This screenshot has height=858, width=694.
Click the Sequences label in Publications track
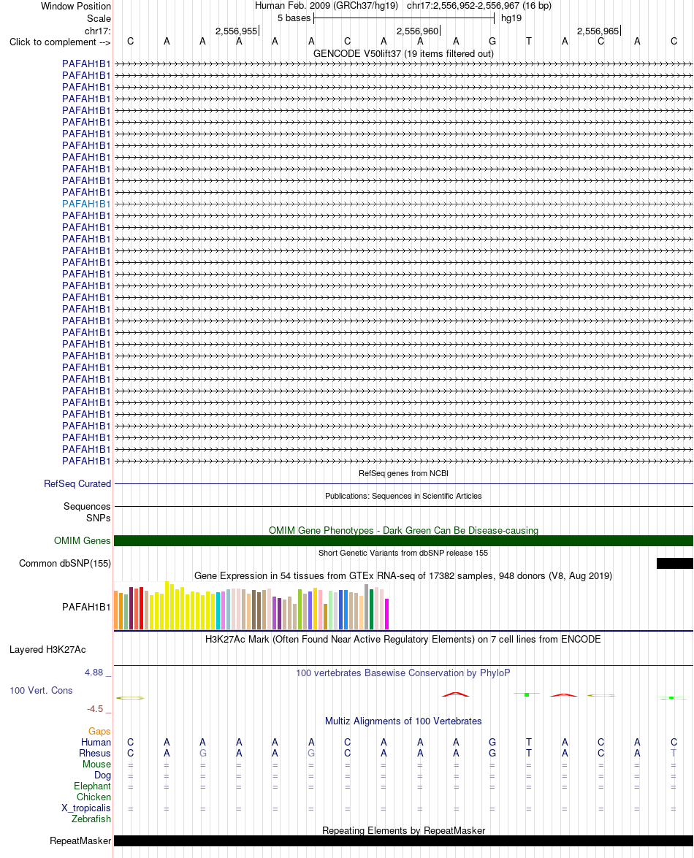87,507
